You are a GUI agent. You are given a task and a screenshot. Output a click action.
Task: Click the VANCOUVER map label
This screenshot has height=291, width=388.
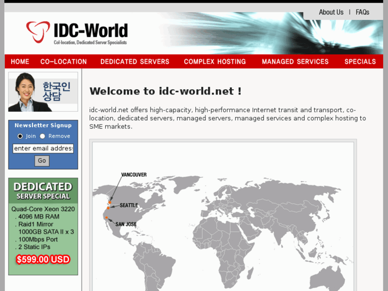pos(134,175)
